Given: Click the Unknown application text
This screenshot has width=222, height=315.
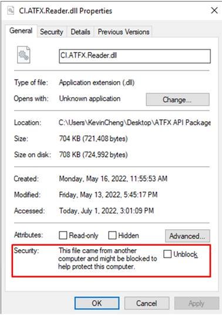Looking at the screenshot, I should pos(90,99).
